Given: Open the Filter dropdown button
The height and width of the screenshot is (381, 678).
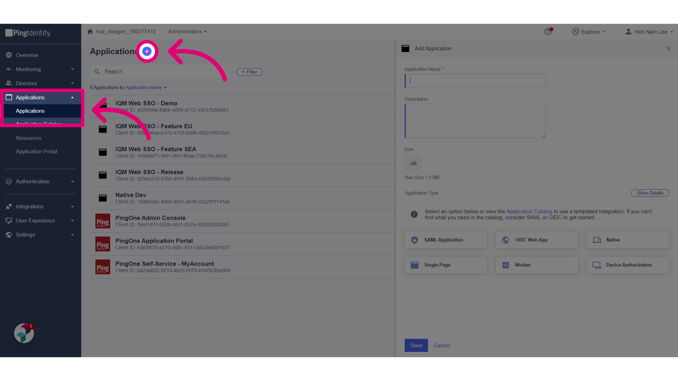Looking at the screenshot, I should [249, 72].
